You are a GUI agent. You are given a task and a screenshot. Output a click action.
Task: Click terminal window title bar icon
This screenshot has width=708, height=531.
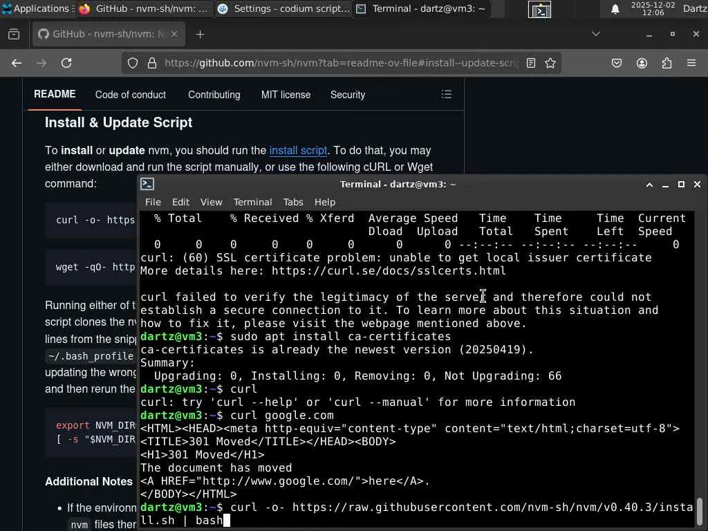pos(147,184)
